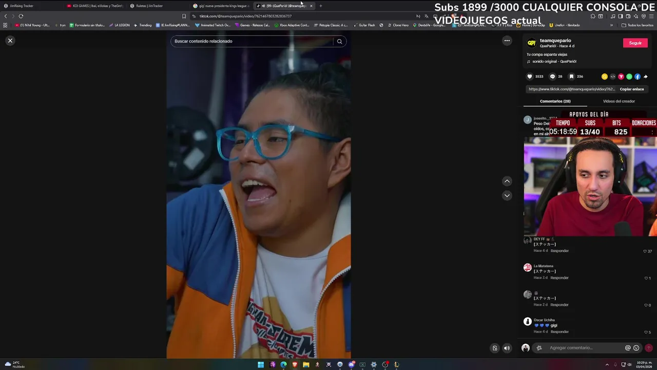Screen dimensions: 657x370
Task: Like Oscar Uchiha's comment heart
Action: click(646, 332)
